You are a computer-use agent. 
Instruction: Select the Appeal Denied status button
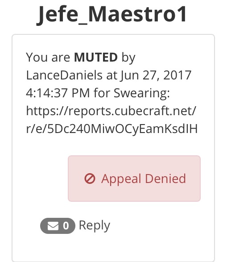pos(134,179)
